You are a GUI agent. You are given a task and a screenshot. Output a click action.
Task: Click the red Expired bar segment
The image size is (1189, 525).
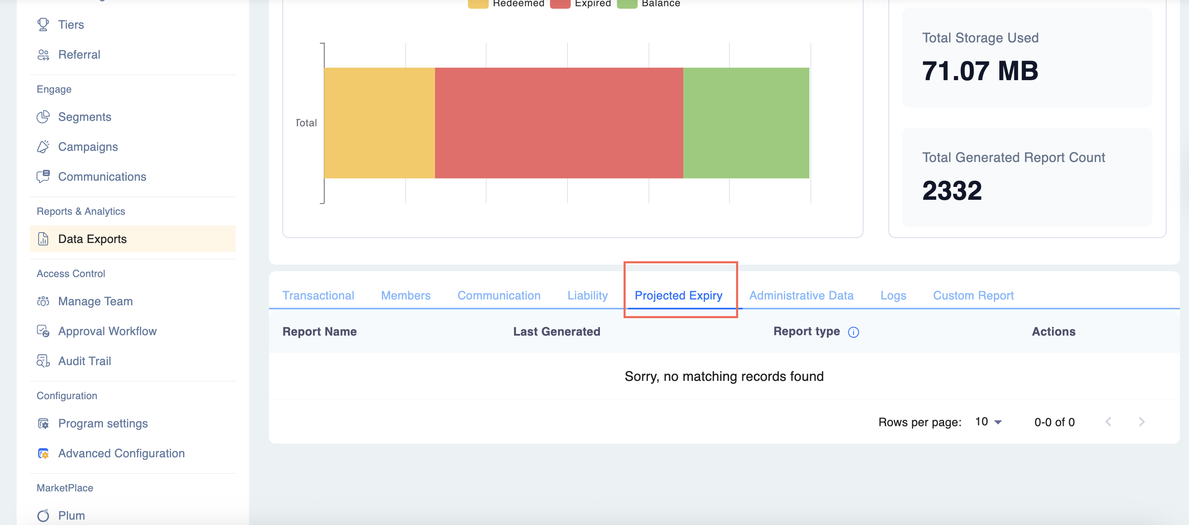[558, 123]
